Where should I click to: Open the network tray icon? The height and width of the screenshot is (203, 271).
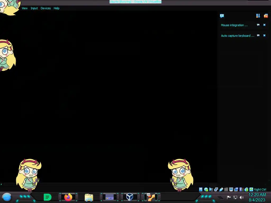[235, 197]
